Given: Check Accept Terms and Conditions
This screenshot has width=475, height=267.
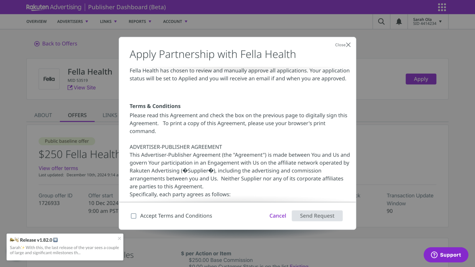Looking at the screenshot, I should click(x=133, y=216).
